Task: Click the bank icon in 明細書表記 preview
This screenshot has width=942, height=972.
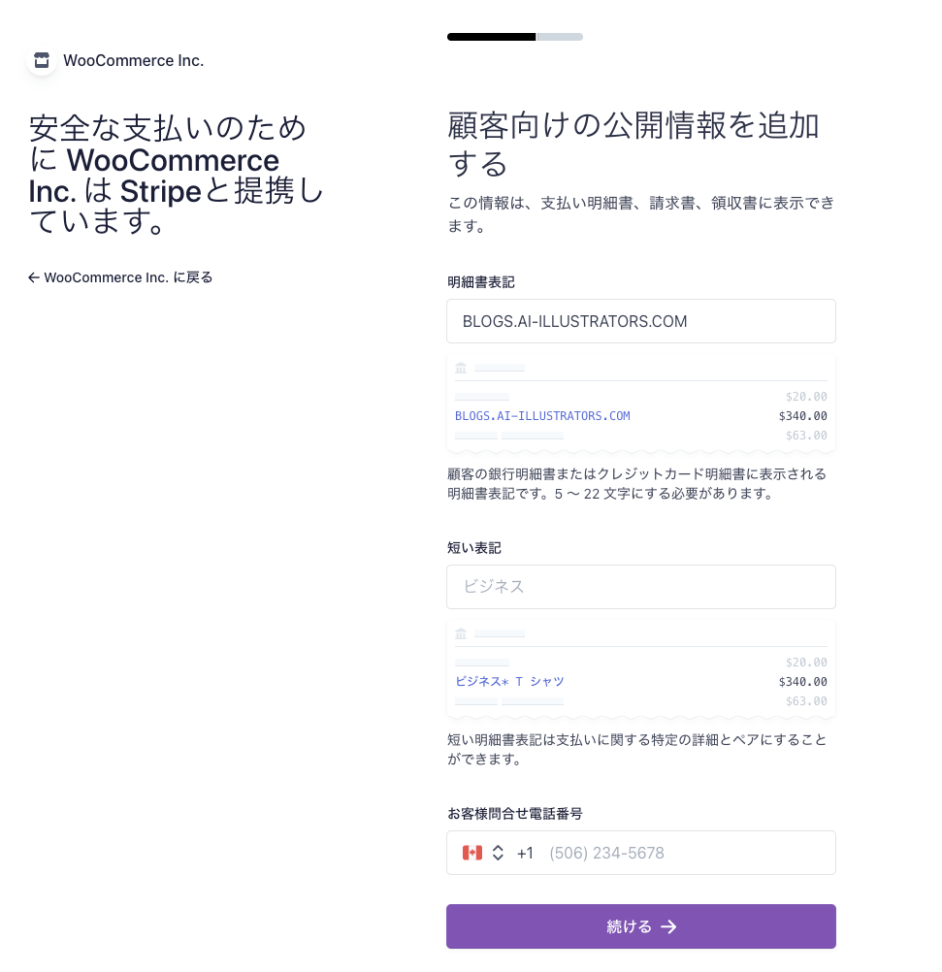Action: point(461,368)
